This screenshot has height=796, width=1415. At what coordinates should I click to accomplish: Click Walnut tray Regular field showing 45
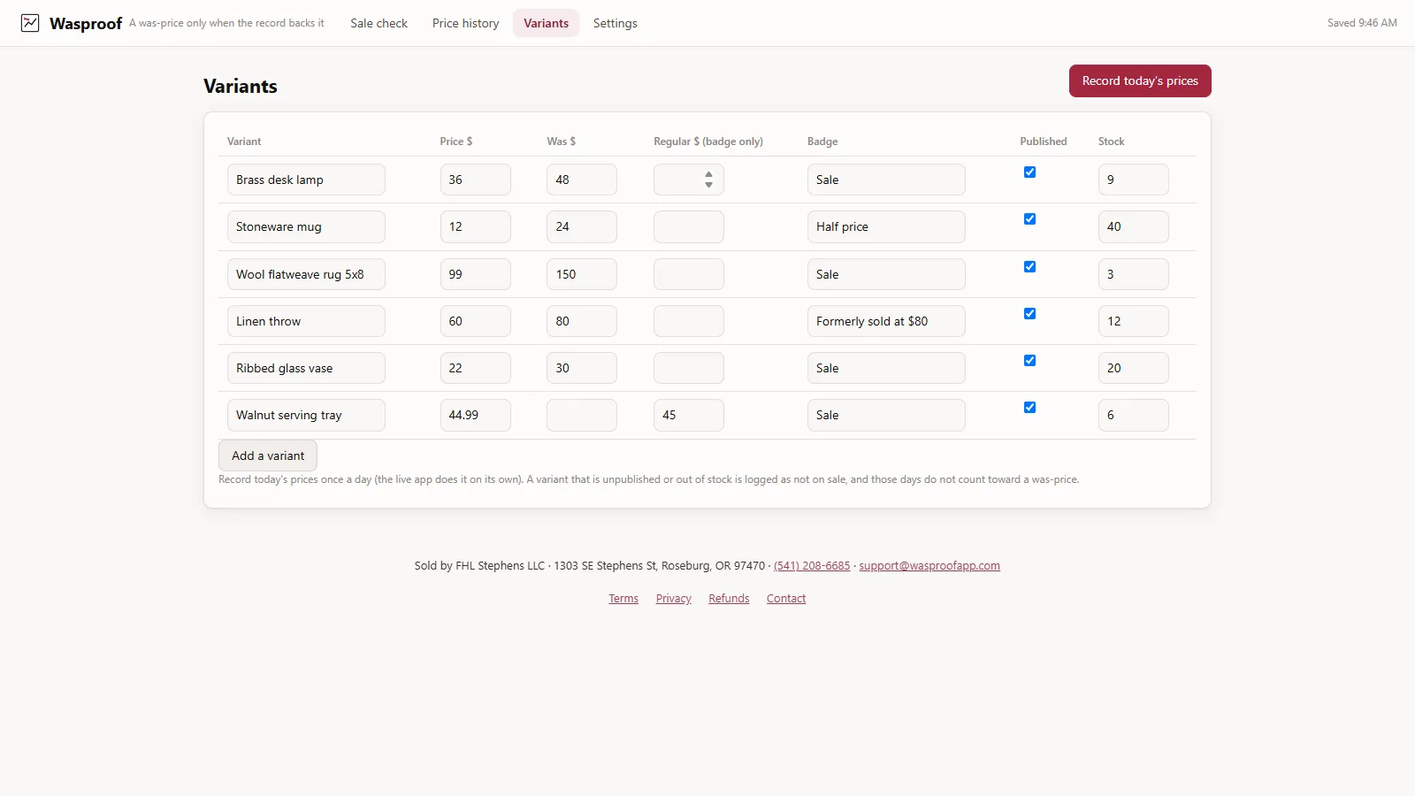pos(689,415)
